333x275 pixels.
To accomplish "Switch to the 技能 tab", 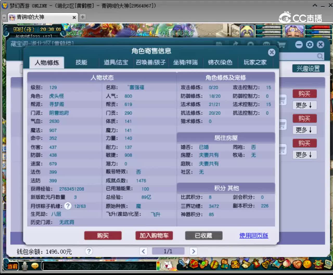I will [81, 62].
